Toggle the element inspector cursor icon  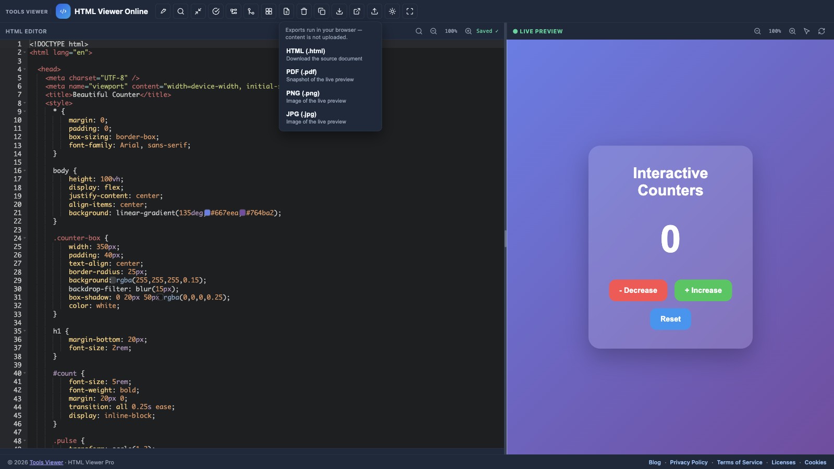pyautogui.click(x=807, y=31)
